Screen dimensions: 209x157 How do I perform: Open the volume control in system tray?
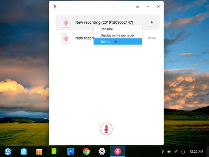(x=169, y=152)
